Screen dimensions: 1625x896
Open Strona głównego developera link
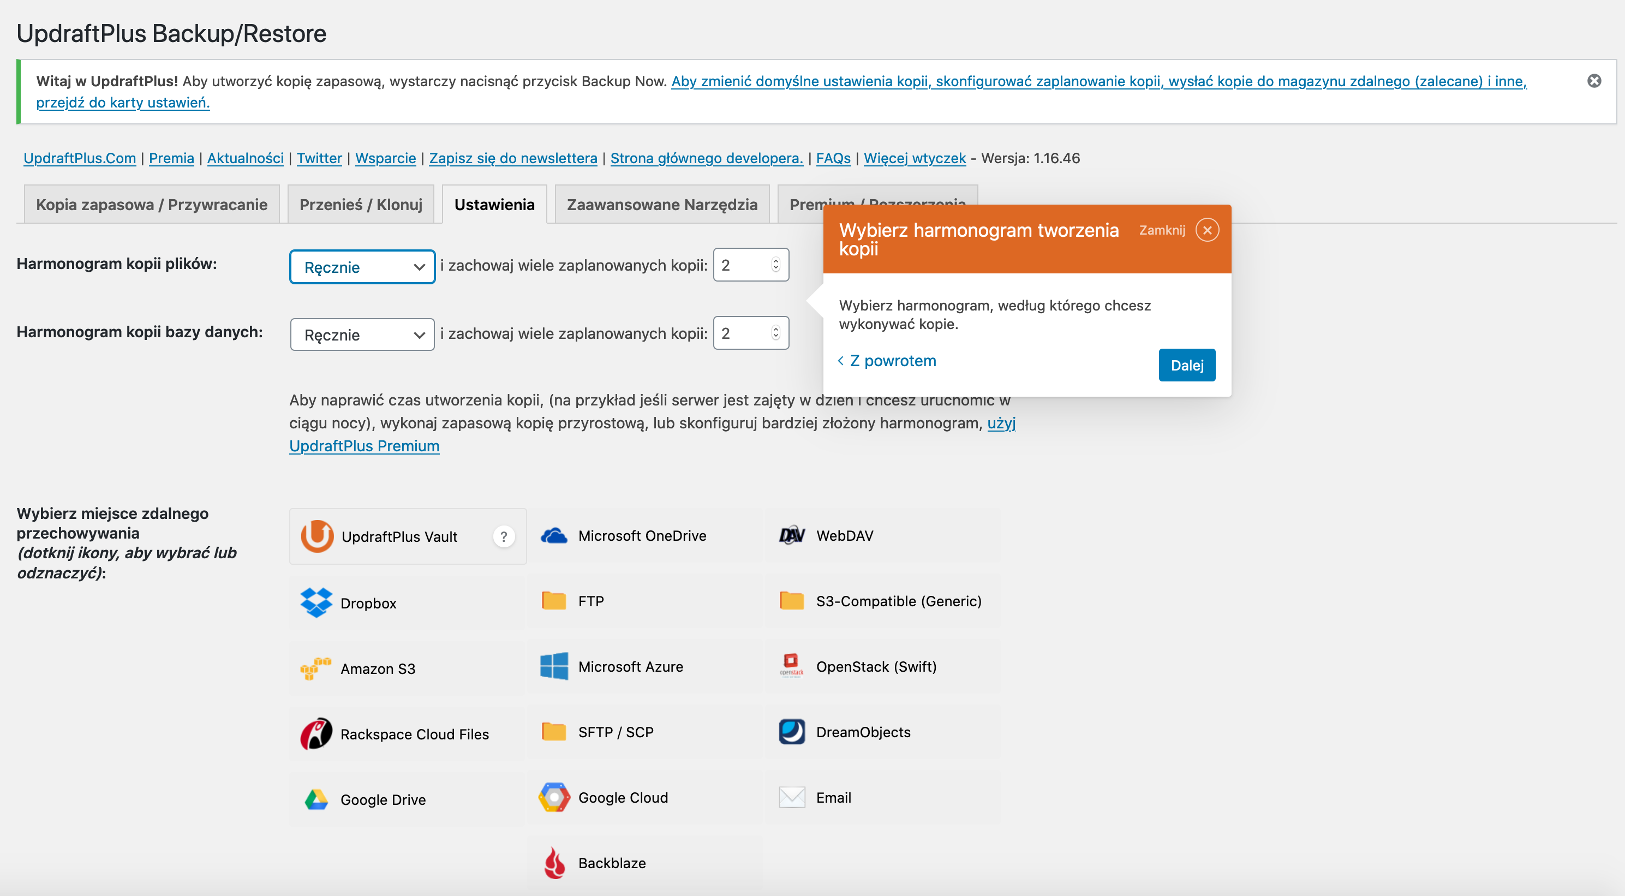[x=707, y=158]
